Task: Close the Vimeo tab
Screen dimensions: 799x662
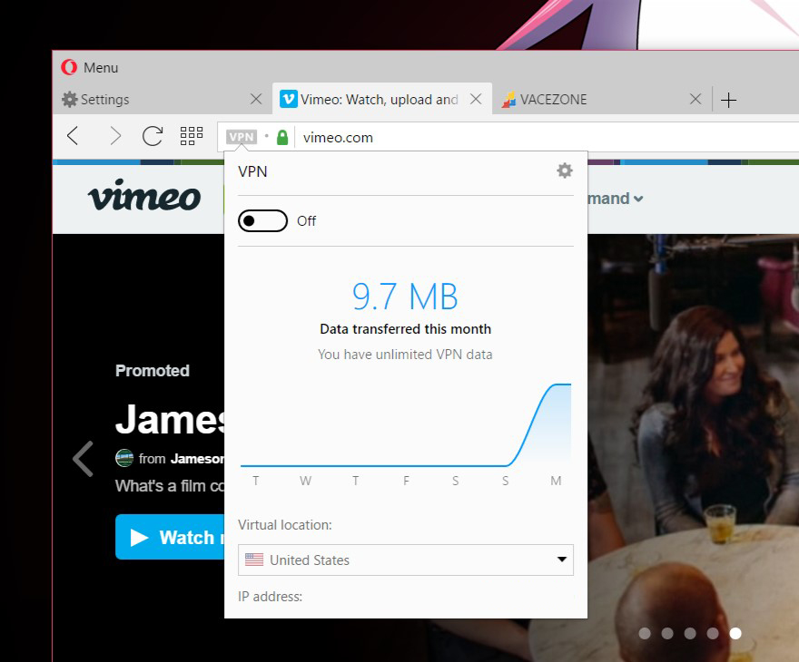Action: point(476,99)
